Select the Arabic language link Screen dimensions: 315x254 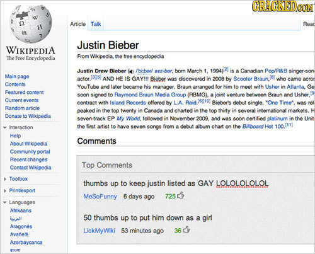16,219
